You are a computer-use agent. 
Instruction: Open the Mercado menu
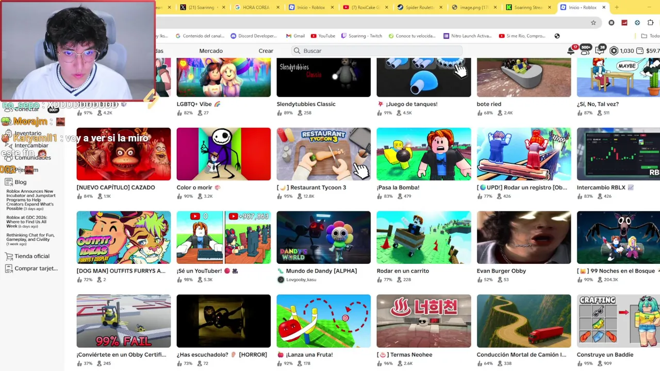[x=211, y=51]
